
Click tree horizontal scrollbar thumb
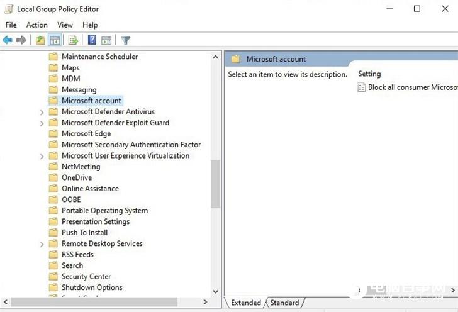pyautogui.click(x=94, y=302)
